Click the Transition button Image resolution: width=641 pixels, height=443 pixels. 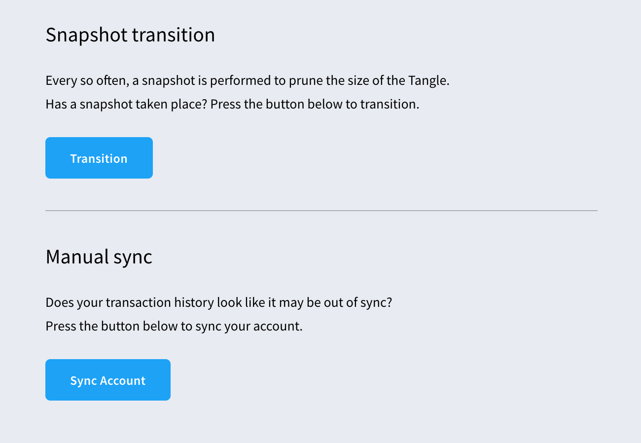[x=99, y=158]
